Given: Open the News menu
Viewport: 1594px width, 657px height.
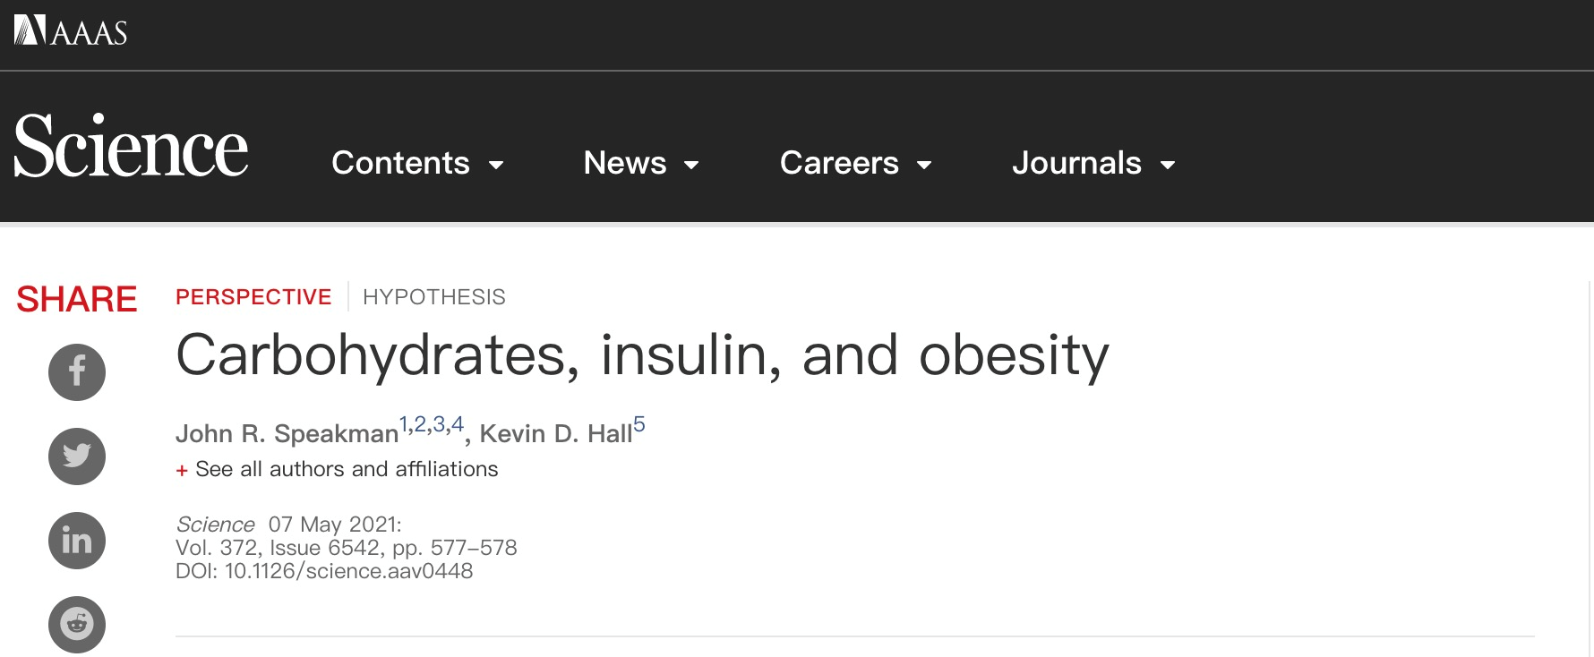Looking at the screenshot, I should pyautogui.click(x=625, y=163).
